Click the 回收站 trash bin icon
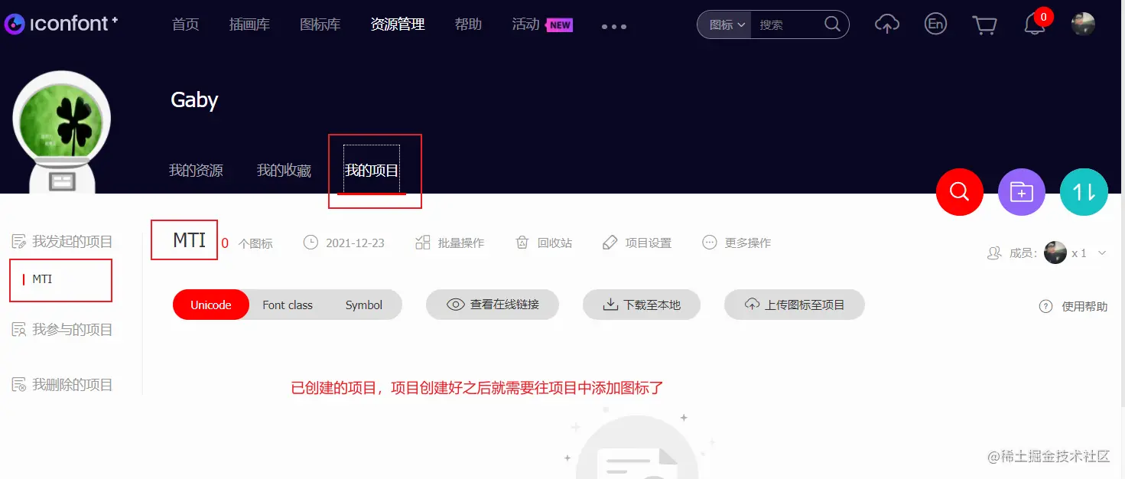1125x479 pixels. (522, 243)
